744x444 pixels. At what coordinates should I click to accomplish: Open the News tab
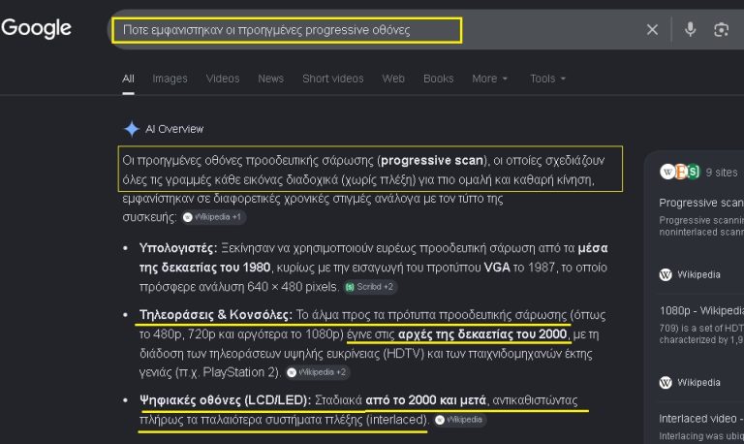point(271,79)
